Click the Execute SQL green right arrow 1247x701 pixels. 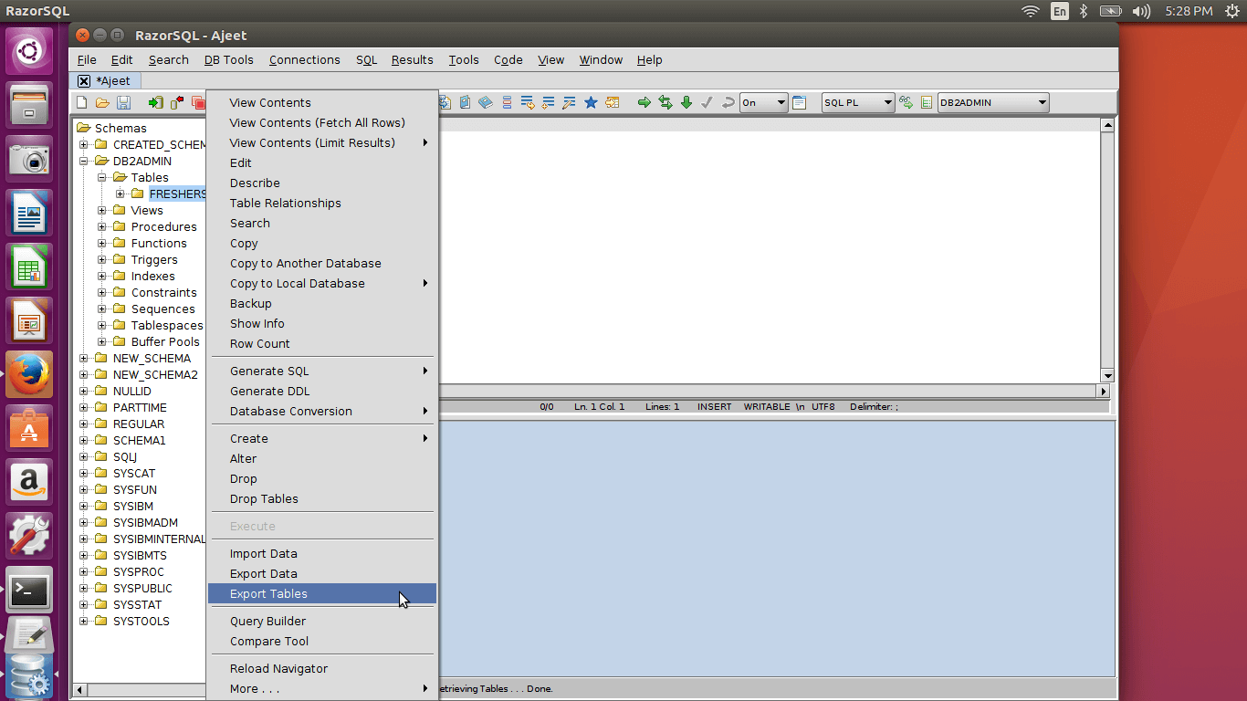click(x=644, y=102)
